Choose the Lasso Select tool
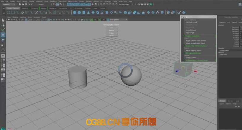The height and width of the screenshot is (130, 242). click(3, 25)
